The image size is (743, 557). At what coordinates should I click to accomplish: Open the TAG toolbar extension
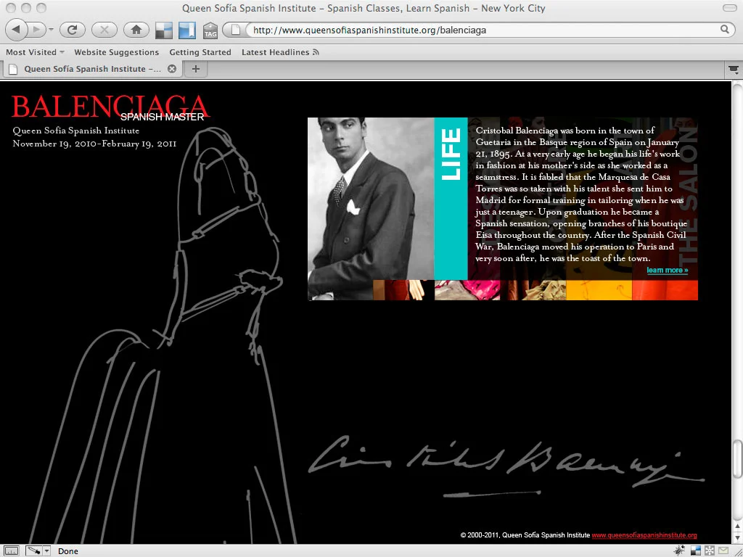point(210,30)
